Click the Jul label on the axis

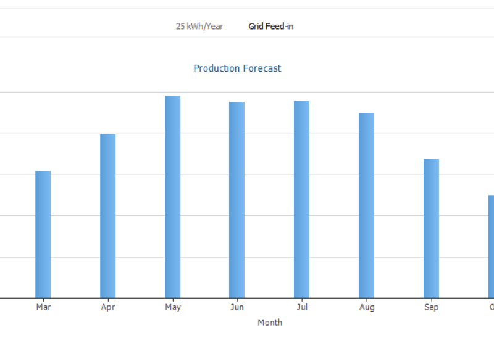coord(302,307)
